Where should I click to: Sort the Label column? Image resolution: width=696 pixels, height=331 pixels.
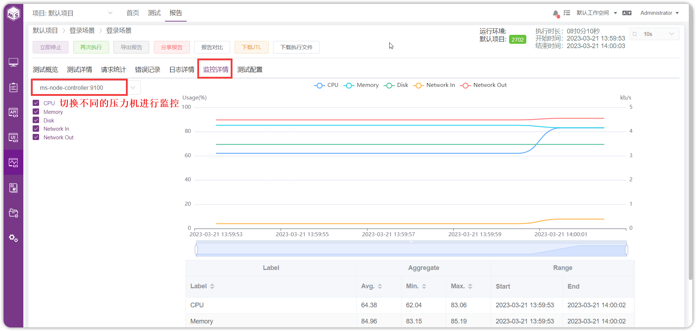212,286
